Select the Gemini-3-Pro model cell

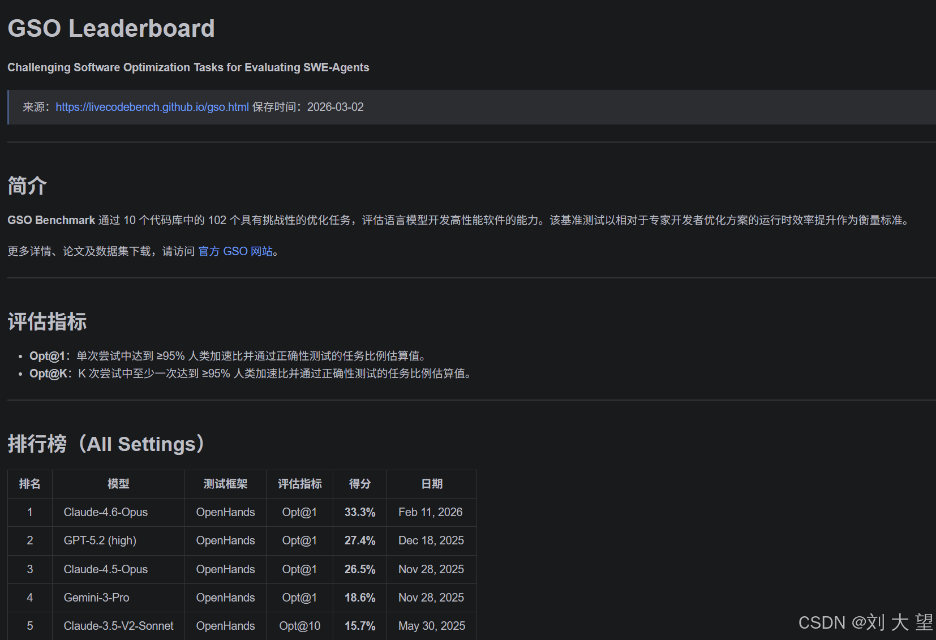click(119, 598)
